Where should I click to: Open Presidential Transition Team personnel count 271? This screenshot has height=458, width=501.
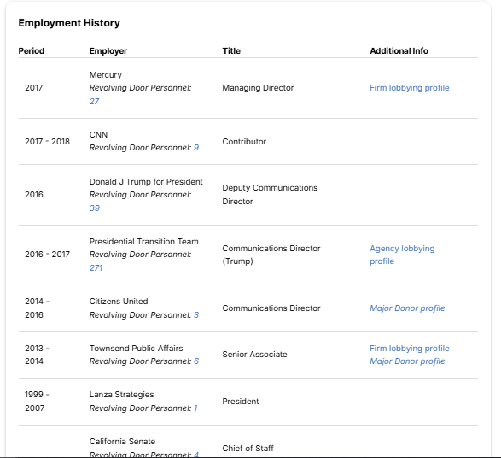click(96, 267)
